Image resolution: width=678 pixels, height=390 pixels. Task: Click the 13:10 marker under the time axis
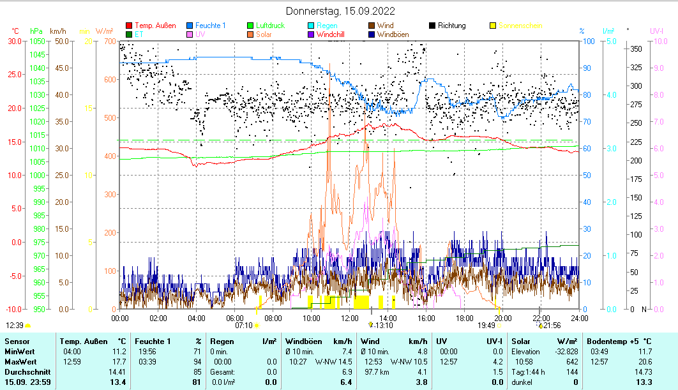tap(384, 325)
